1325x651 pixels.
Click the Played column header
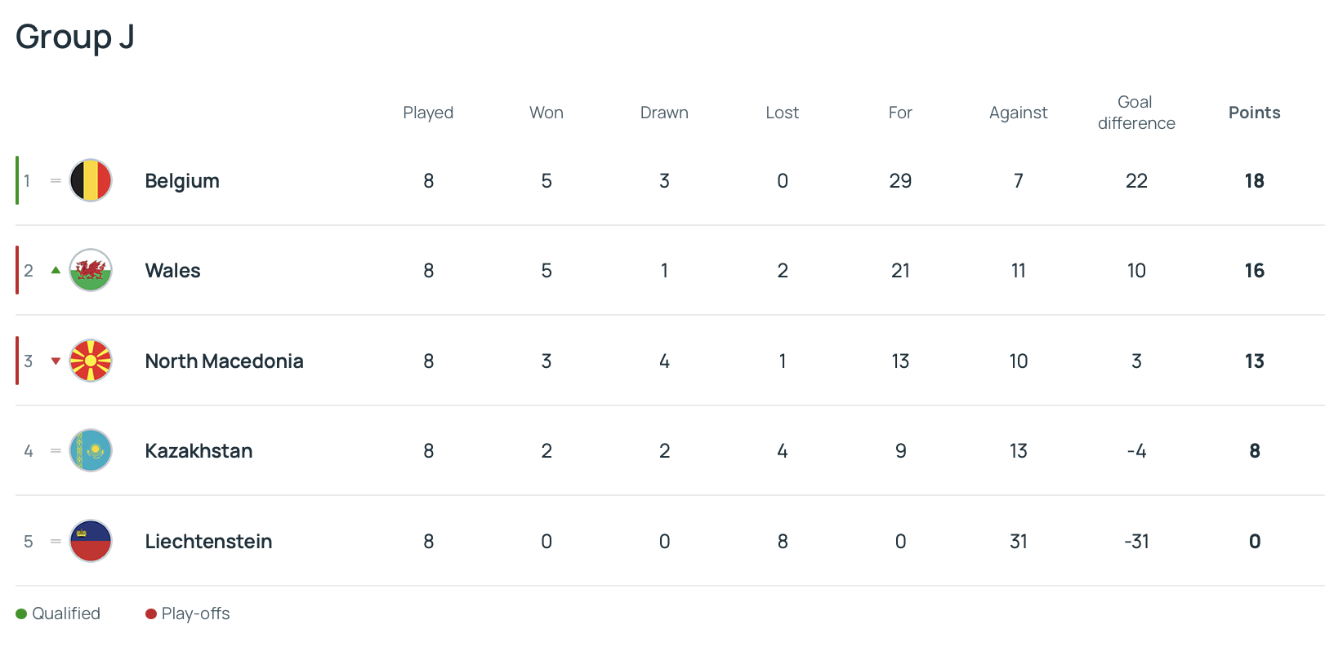point(428,113)
